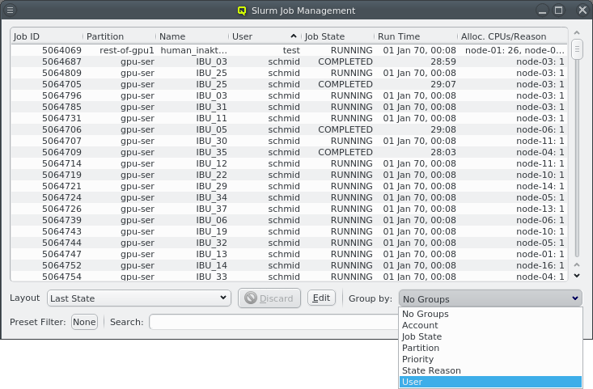Click name cell IBU_32
Viewport: 593px width, 389px height.
[x=211, y=243]
